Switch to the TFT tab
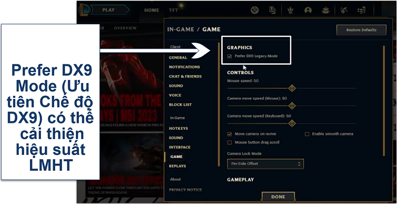 pos(173,10)
